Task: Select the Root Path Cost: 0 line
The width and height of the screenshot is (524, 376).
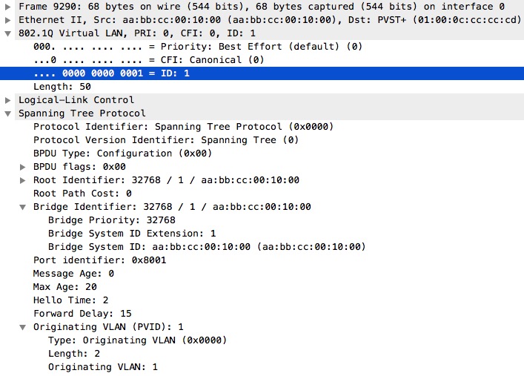Action: pos(82,194)
